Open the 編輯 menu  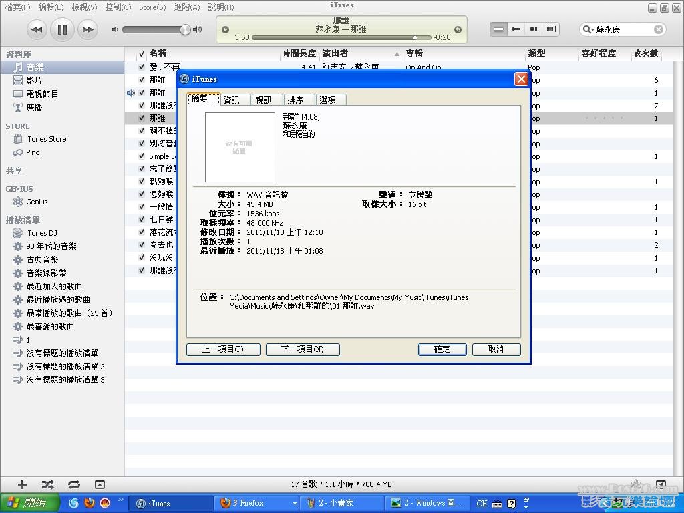[x=51, y=7]
